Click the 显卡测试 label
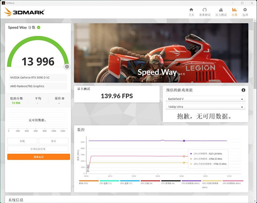The image size is (257, 203). 84,89
